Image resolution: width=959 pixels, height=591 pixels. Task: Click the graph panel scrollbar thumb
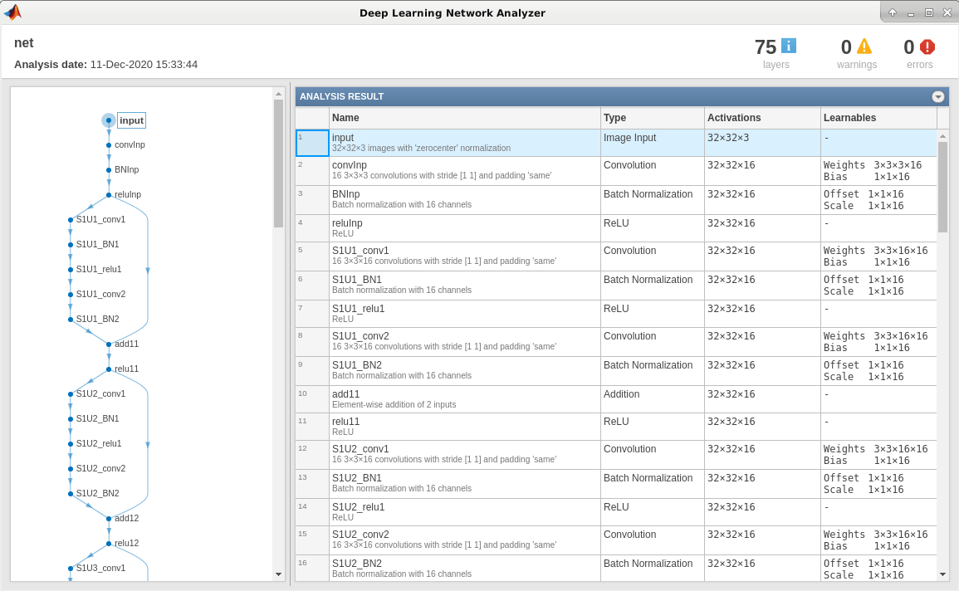point(278,164)
